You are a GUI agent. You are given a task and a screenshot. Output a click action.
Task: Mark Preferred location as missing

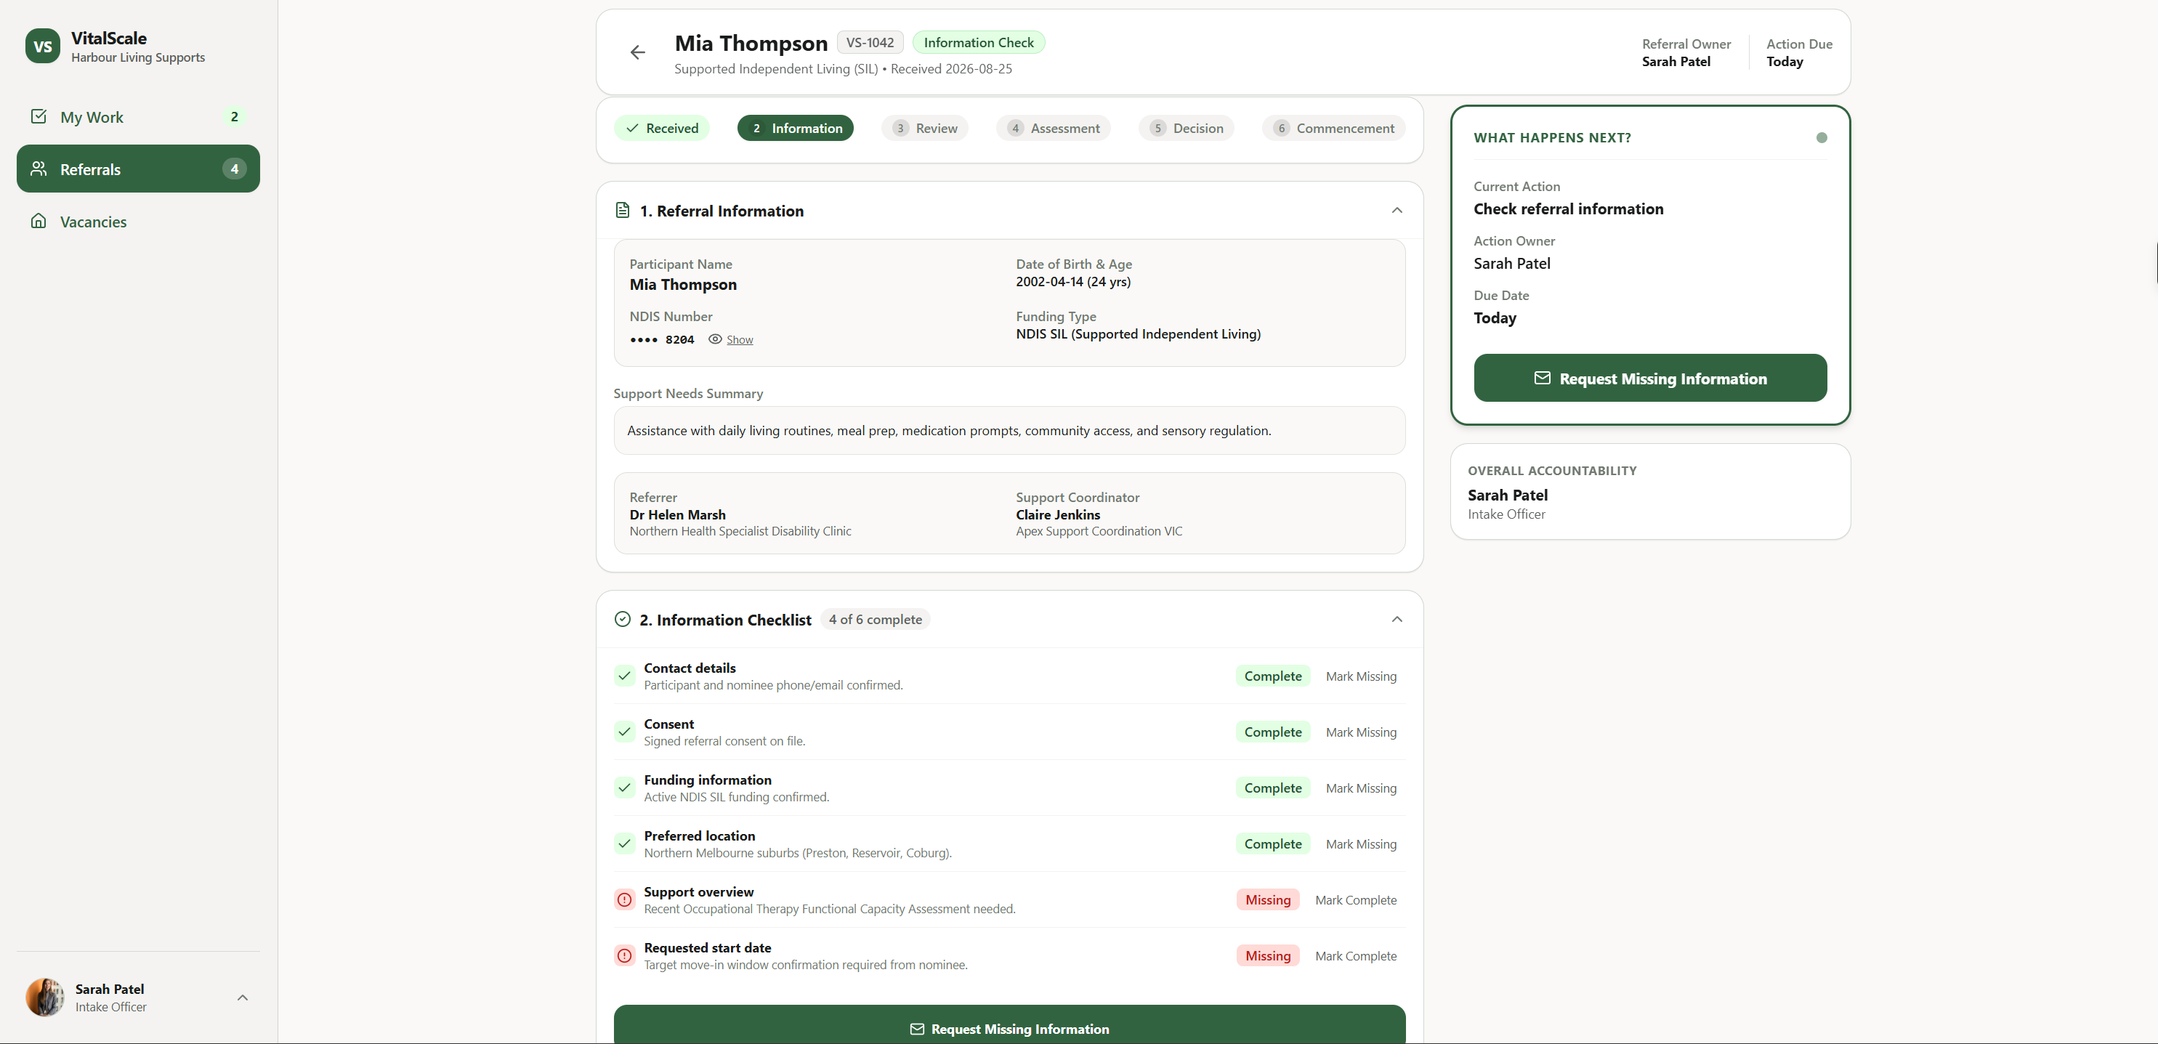click(1360, 843)
